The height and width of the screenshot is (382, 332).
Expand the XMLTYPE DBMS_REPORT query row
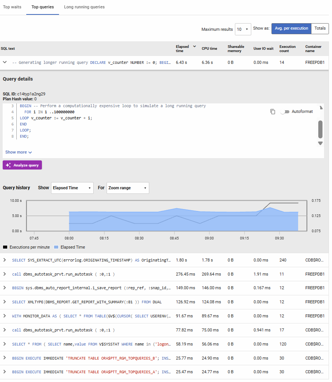(x=5, y=302)
